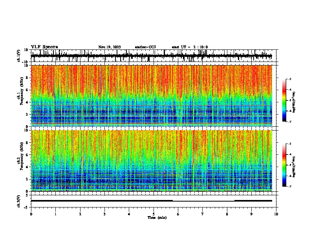
Task: Click the 'VLF Spectra' title text
Action: click(x=44, y=47)
